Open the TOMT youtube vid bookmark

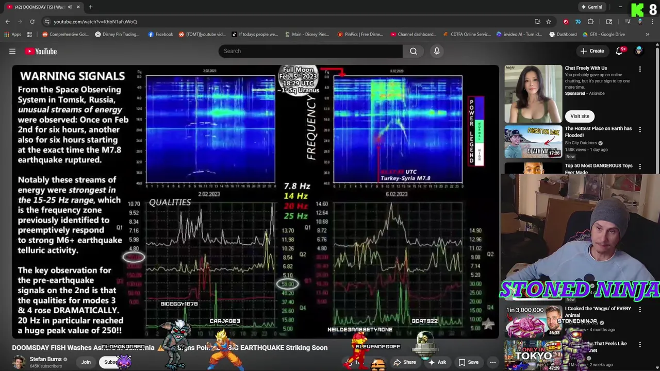coord(202,35)
